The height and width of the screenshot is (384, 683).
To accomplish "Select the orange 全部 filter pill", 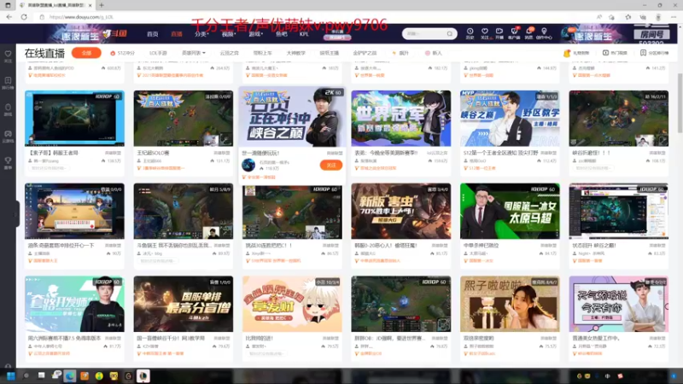I will tap(86, 53).
